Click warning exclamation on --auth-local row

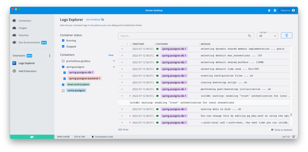click(x=130, y=123)
